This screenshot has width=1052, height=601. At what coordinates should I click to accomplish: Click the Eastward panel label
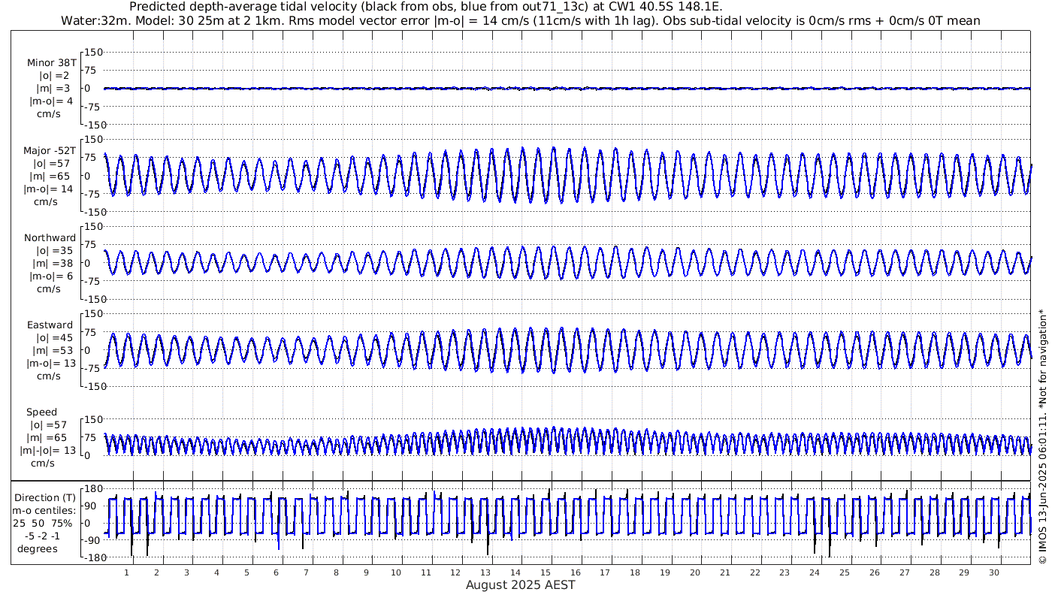tap(50, 325)
